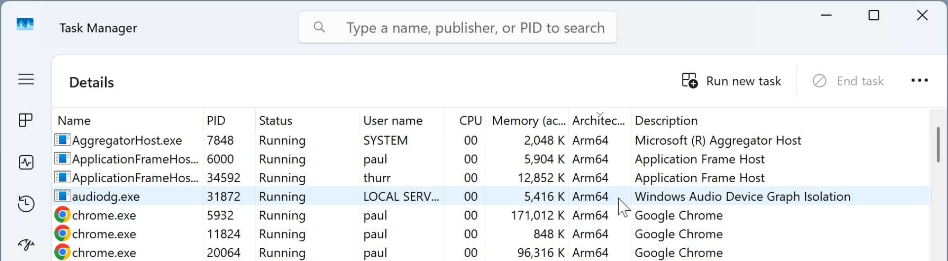Open the Processes page icon in sidebar
The height and width of the screenshot is (261, 948).
pyautogui.click(x=26, y=120)
